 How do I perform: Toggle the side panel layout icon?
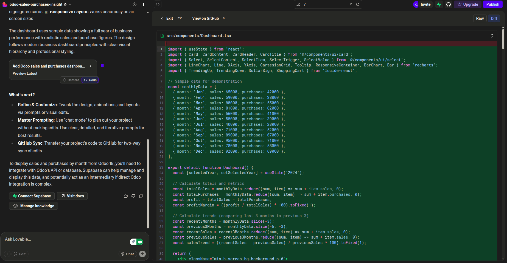pyautogui.click(x=144, y=4)
